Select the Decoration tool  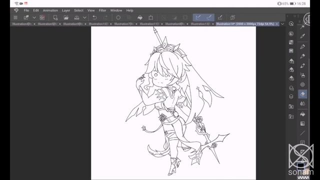pyautogui.click(x=302, y=84)
